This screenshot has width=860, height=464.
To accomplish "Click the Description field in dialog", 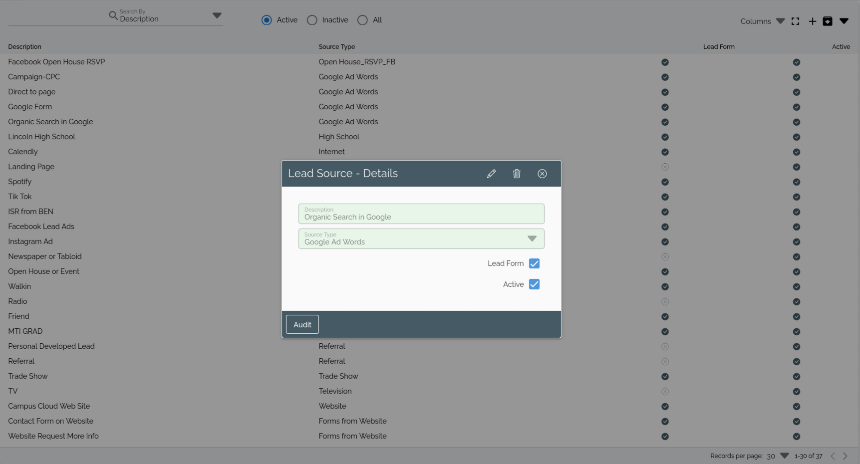I will pos(421,214).
